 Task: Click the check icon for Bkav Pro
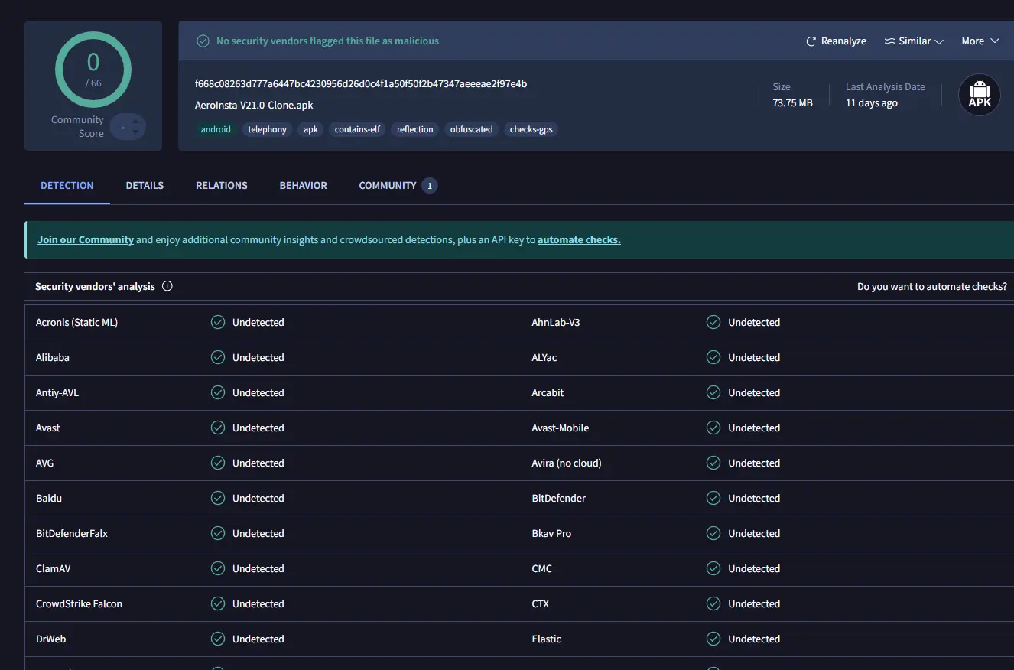[x=713, y=534]
